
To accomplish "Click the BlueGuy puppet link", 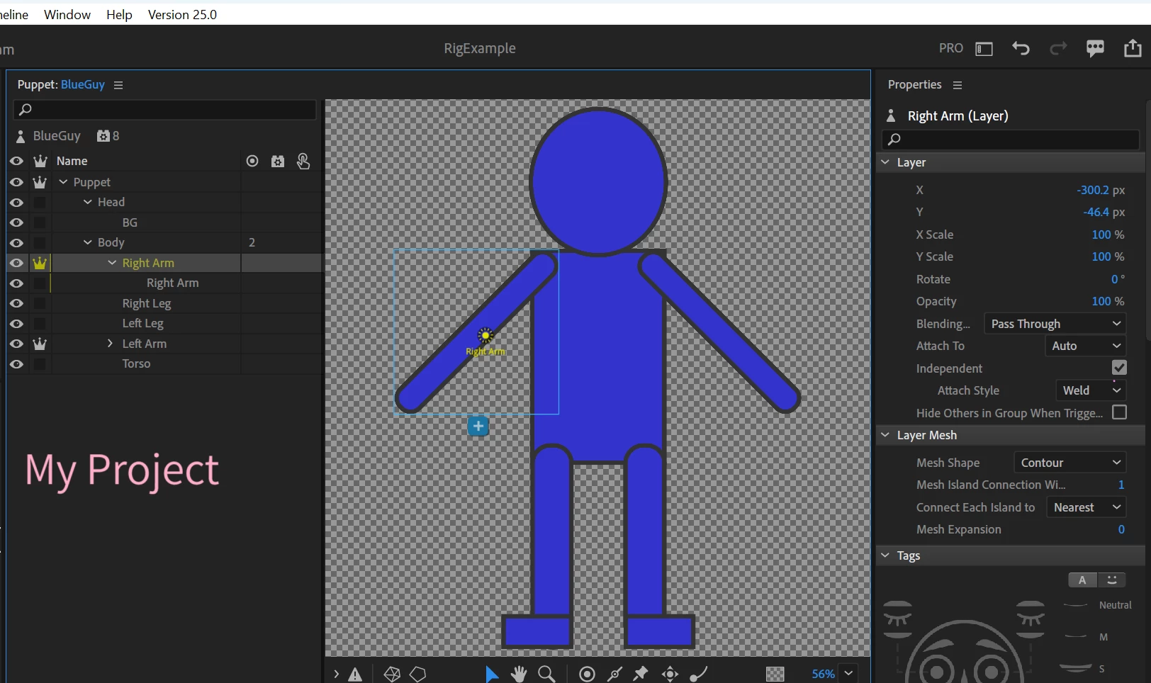I will click(x=83, y=85).
